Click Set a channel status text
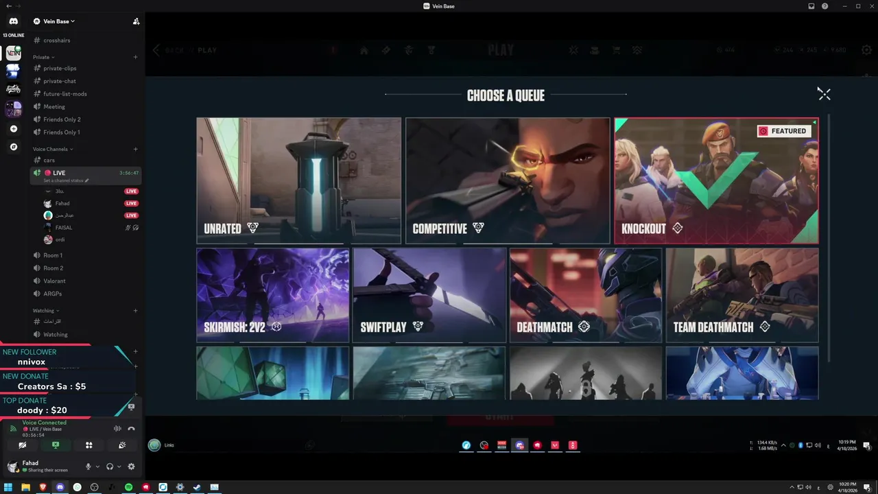878x494 pixels. click(63, 180)
